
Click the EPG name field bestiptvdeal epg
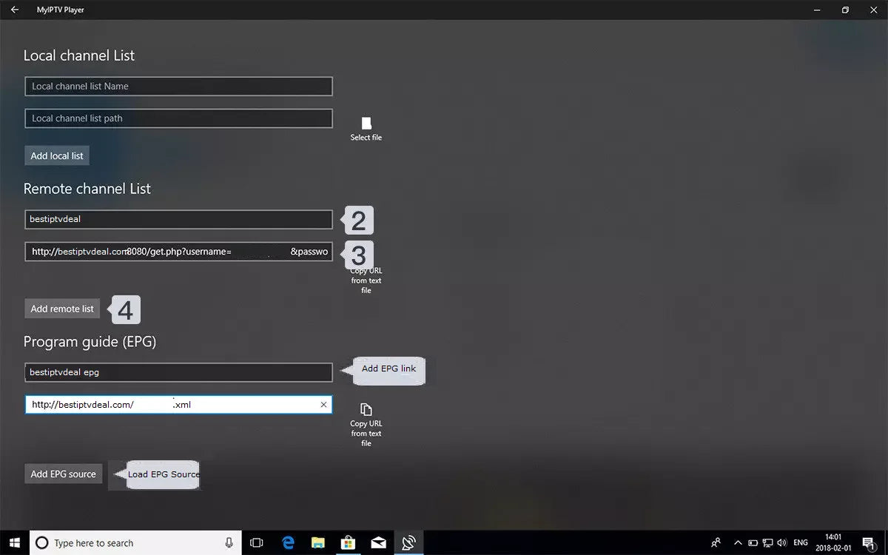[178, 372]
